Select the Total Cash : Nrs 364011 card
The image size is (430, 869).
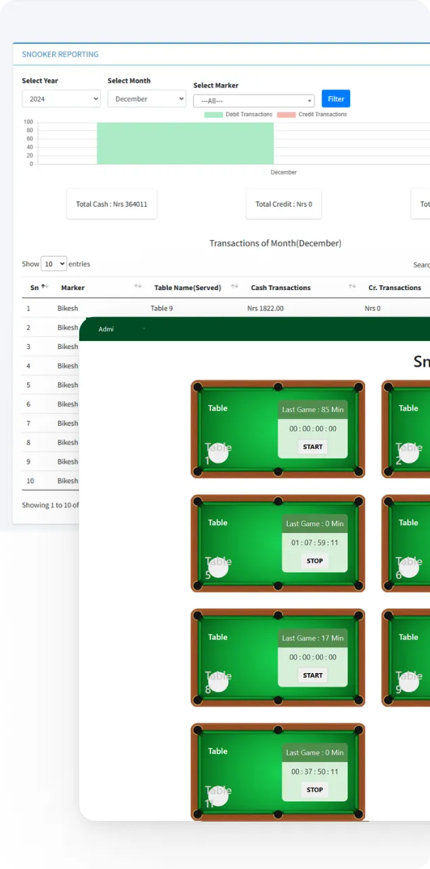coord(112,204)
